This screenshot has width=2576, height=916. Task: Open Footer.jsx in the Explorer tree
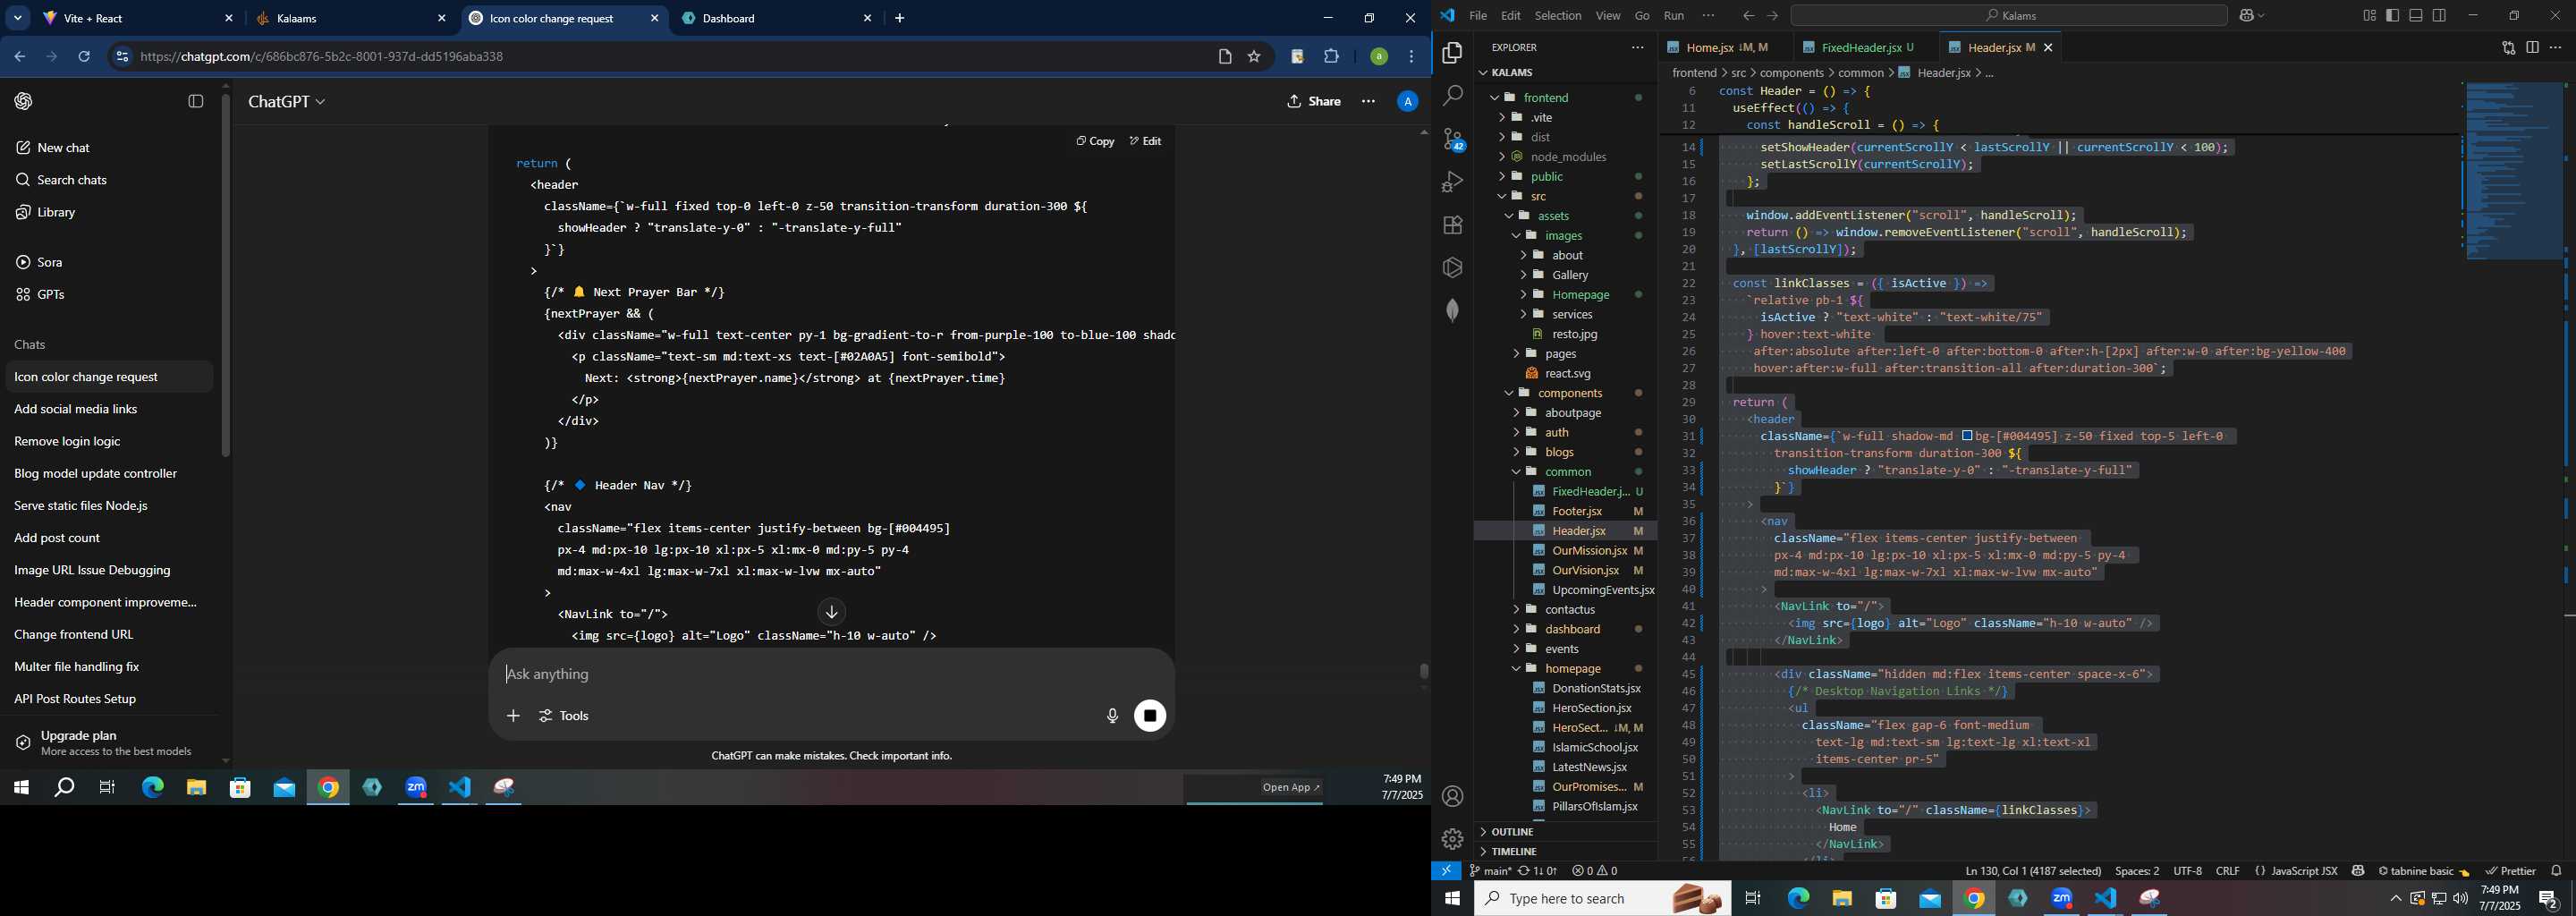coord(1565,511)
